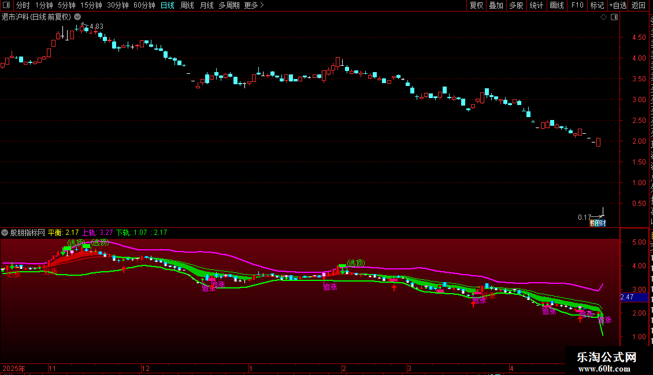The width and height of the screenshot is (653, 375).
Task: Open the 多周期 multi-period view
Action: click(x=229, y=5)
